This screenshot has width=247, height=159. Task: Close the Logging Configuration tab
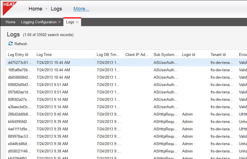(59, 22)
